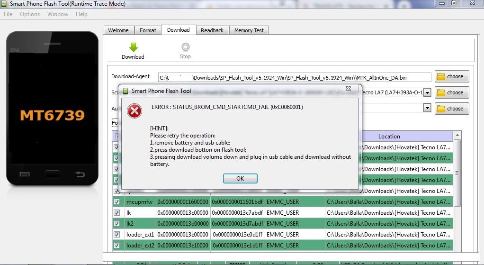Toggle the mcupmfw partition checkbox
The height and width of the screenshot is (265, 484).
[117, 201]
